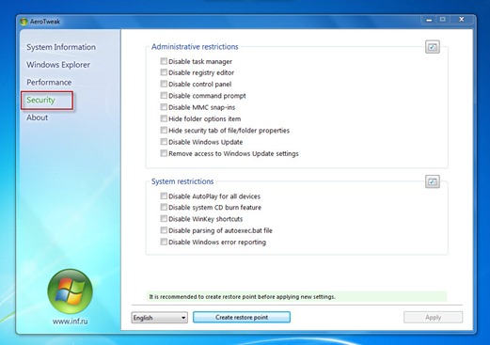
Task: Check Disable system CD burn feature
Action: coord(164,207)
